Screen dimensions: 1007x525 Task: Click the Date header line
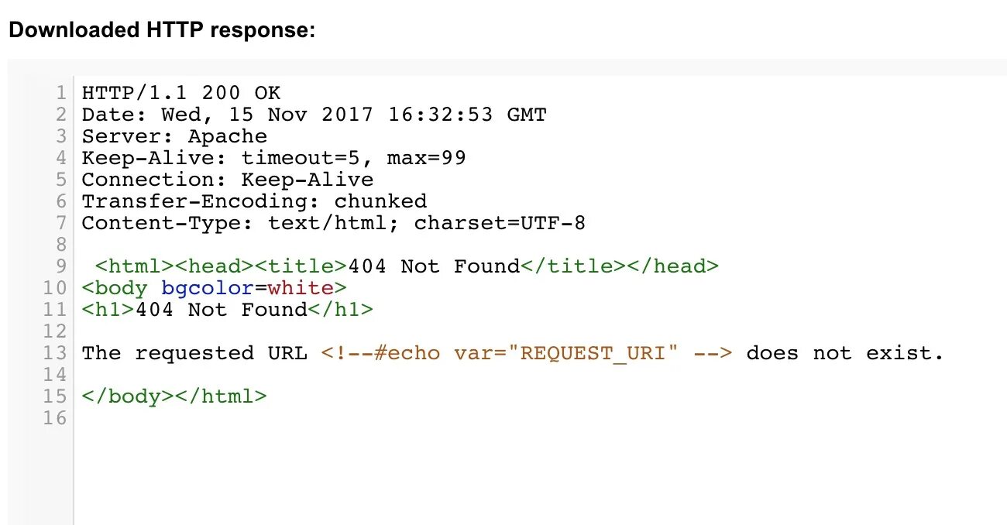tap(314, 115)
